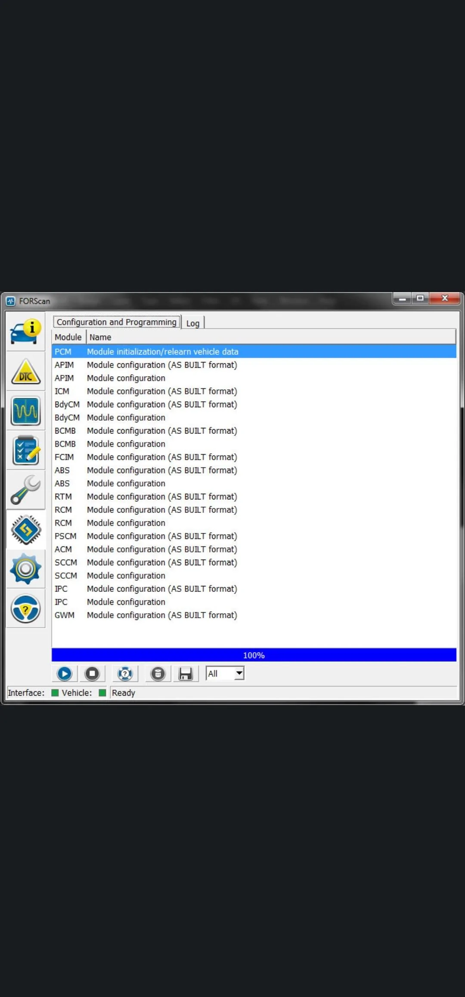Click the trash delete toolbar icon
Screen dimensions: 465x997
[x=158, y=674]
